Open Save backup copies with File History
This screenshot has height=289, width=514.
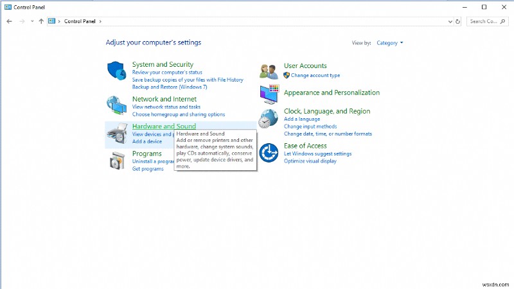(188, 80)
